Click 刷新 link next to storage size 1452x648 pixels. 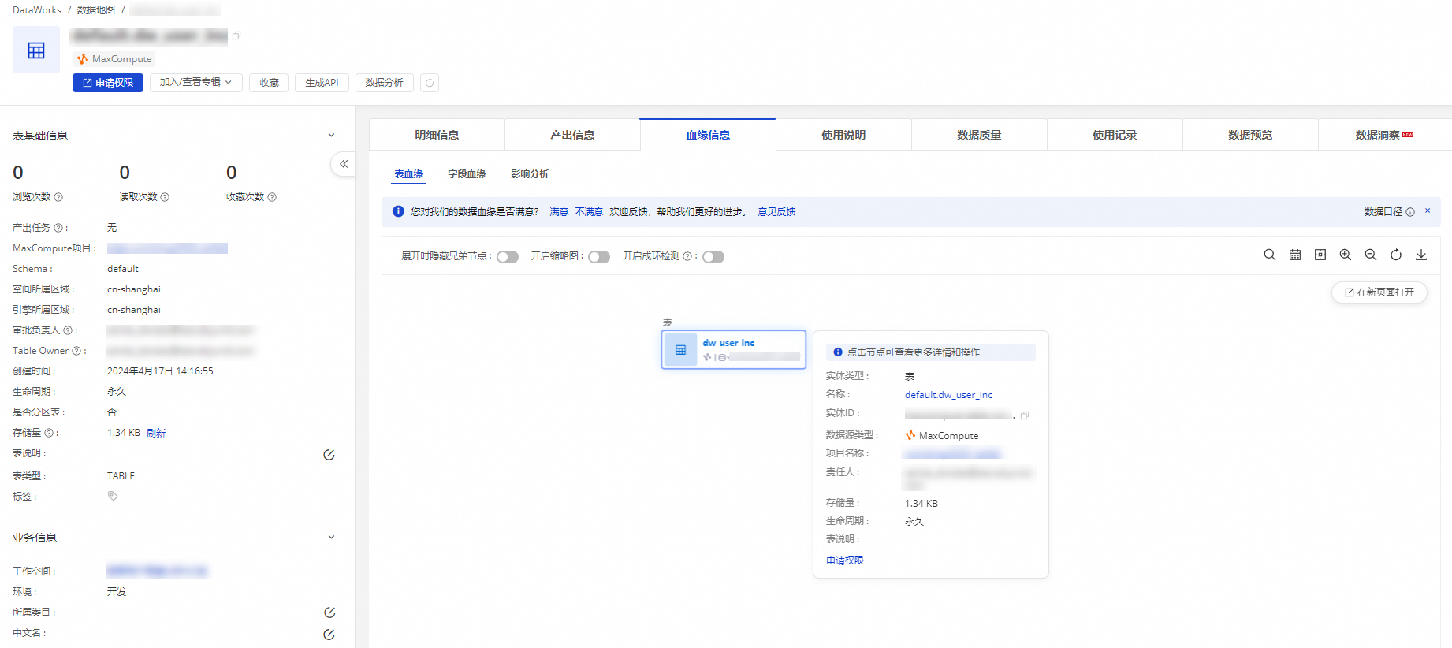pos(156,433)
